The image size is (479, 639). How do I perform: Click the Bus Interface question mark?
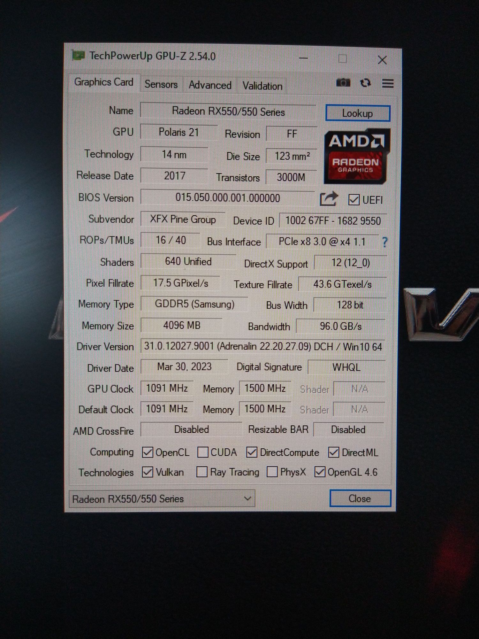tap(385, 242)
